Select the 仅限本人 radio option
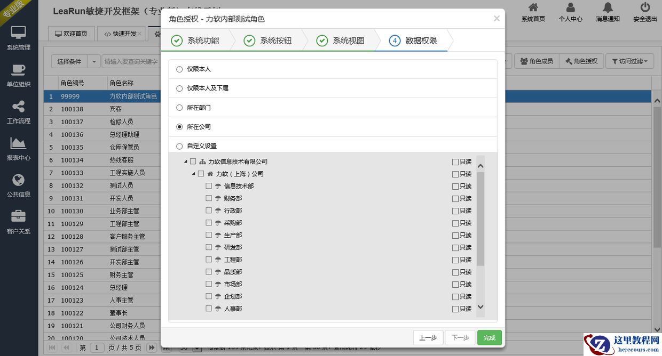The width and height of the screenshot is (662, 356). (179, 69)
